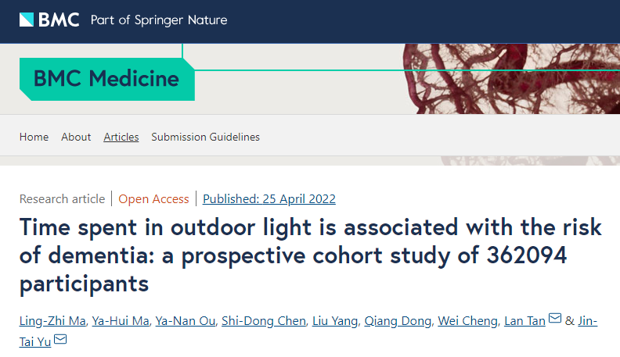The height and width of the screenshot is (357, 620).
Task: Go to the Home menu item
Action: [34, 137]
